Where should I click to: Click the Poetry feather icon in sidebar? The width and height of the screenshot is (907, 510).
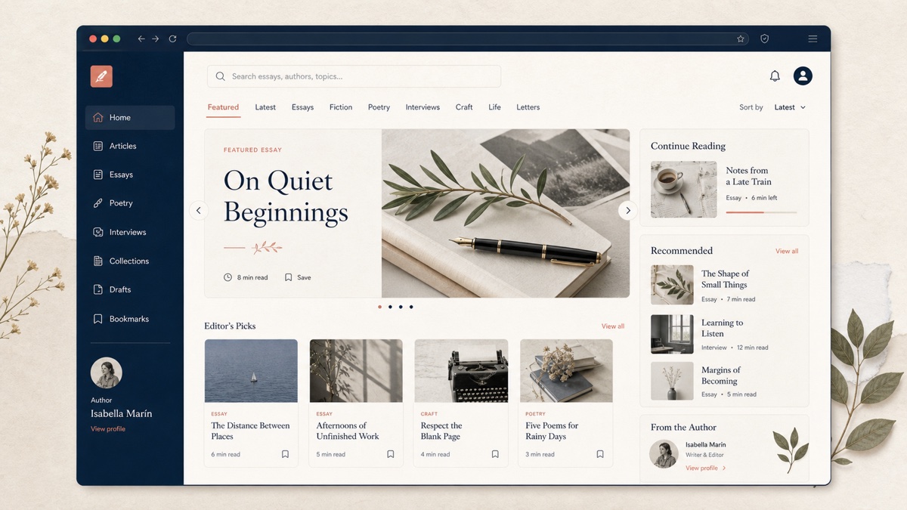tap(98, 203)
